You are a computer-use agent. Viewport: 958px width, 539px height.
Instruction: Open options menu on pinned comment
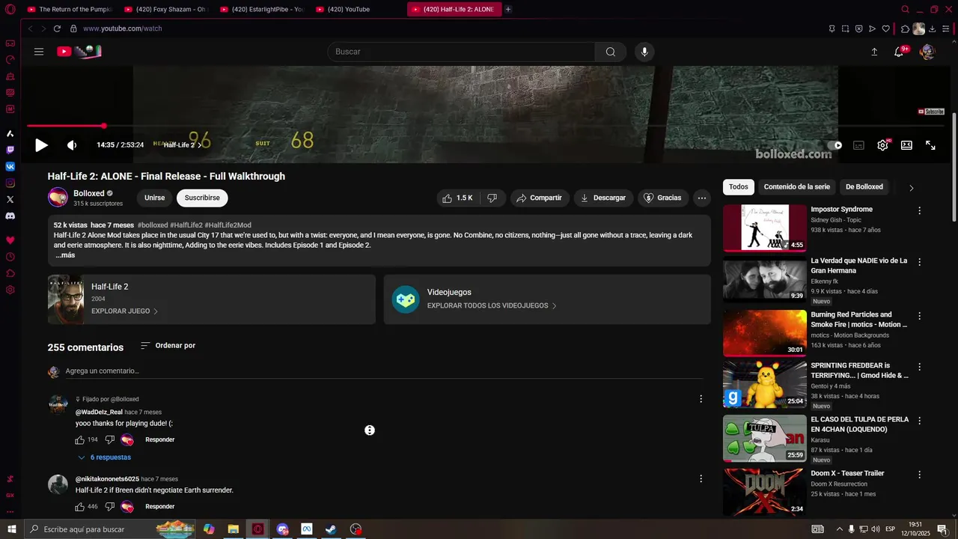[701, 399]
